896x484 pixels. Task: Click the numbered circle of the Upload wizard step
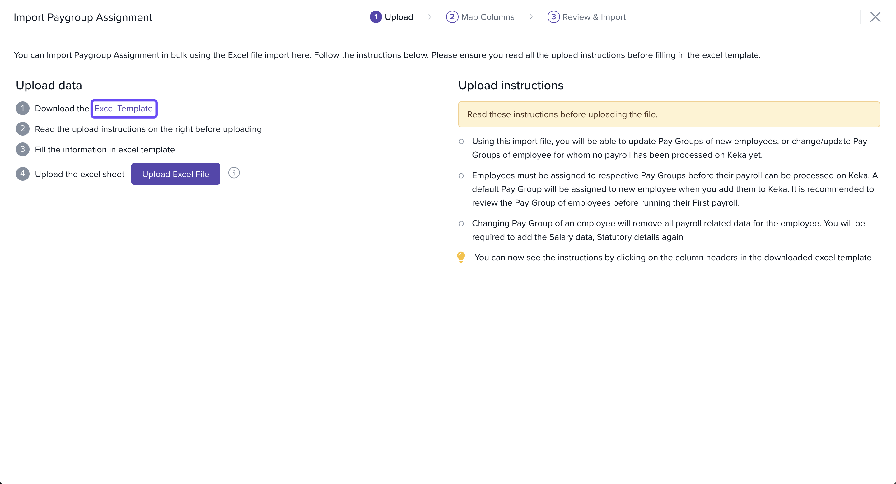pyautogui.click(x=376, y=17)
